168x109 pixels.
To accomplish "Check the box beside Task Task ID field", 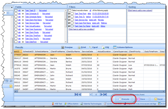I will [16, 10].
